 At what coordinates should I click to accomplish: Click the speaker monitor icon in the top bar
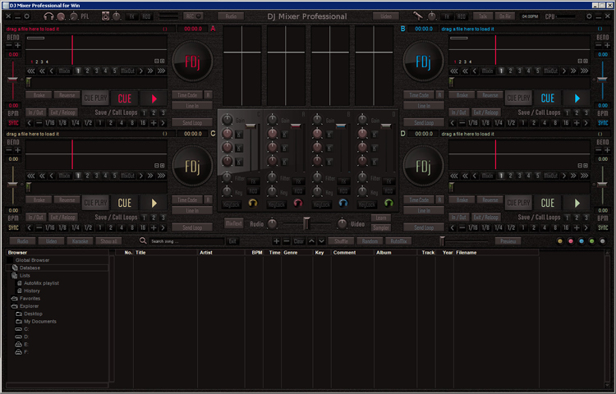pyautogui.click(x=105, y=16)
